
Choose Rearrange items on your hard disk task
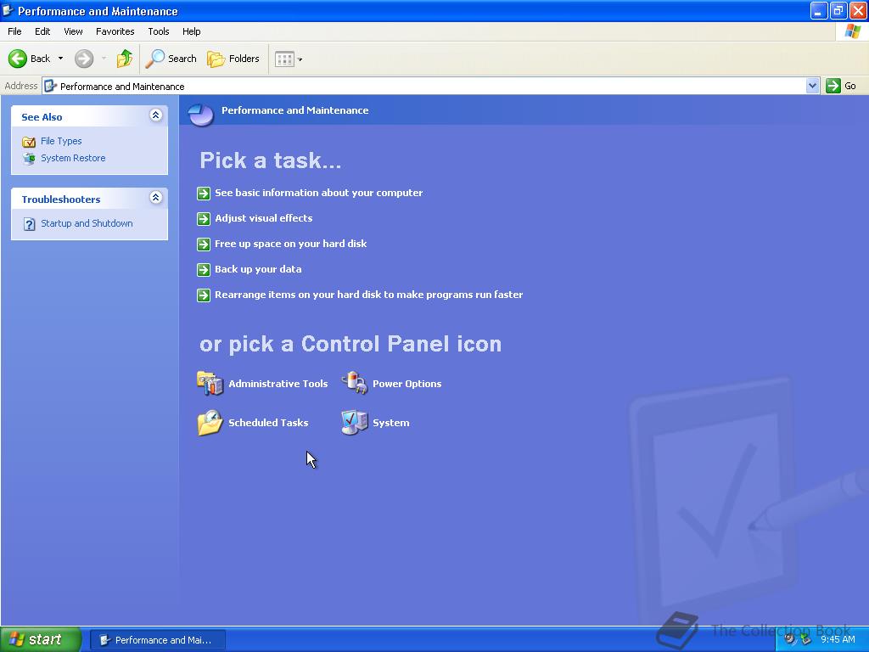point(368,295)
